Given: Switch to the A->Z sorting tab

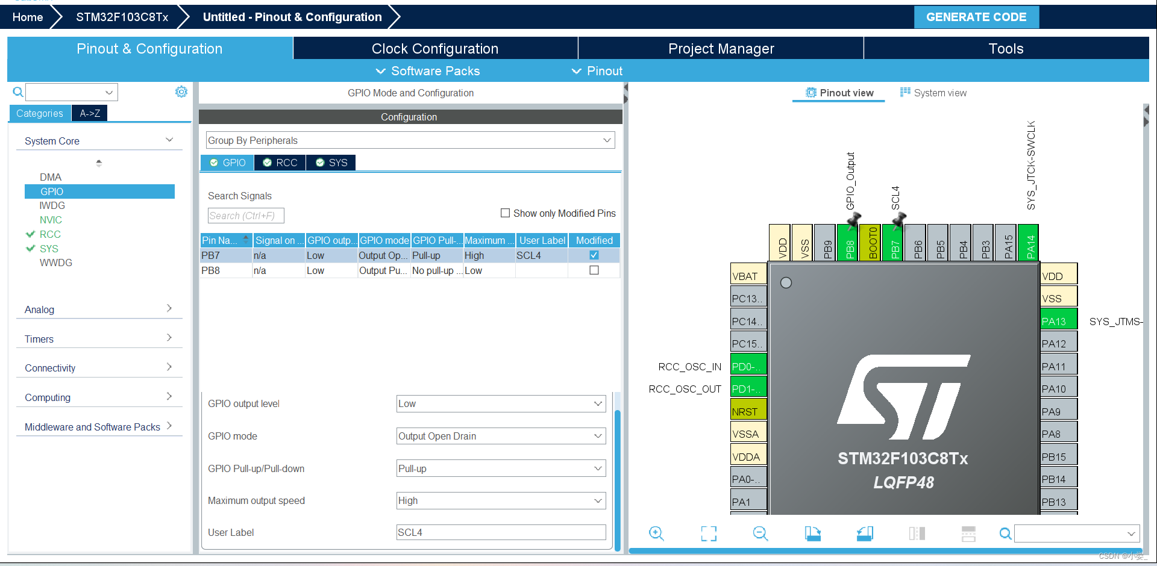Looking at the screenshot, I should tap(90, 113).
